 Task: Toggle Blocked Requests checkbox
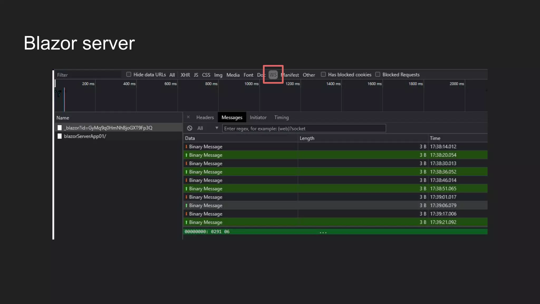coord(378,74)
